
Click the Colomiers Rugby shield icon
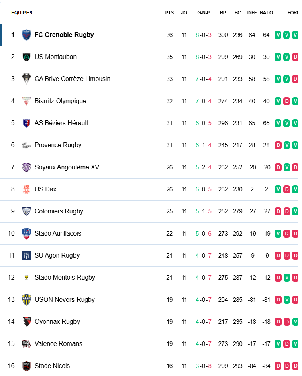[27, 211]
